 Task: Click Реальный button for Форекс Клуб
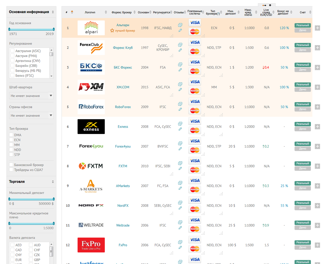pyautogui.click(x=303, y=45)
